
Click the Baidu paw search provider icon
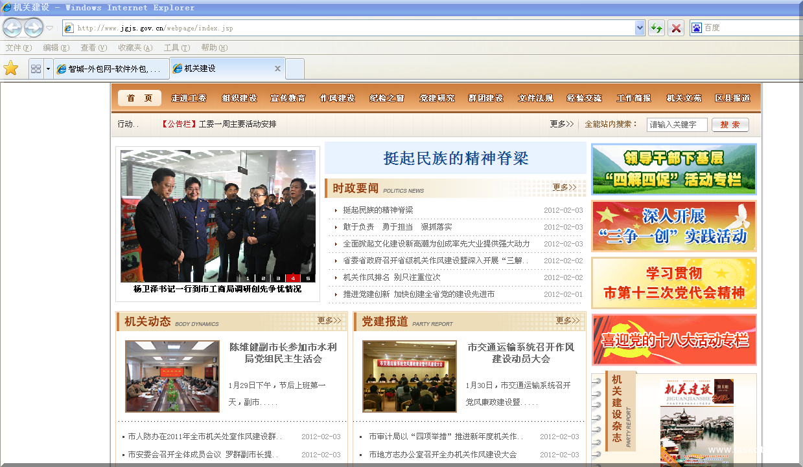[697, 28]
